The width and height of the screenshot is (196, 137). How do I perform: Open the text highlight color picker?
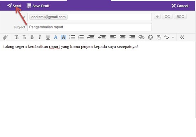coord(63,37)
